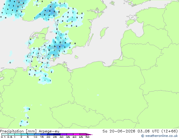
Task: Click the legend scale value '25'
Action: click(55, 137)
